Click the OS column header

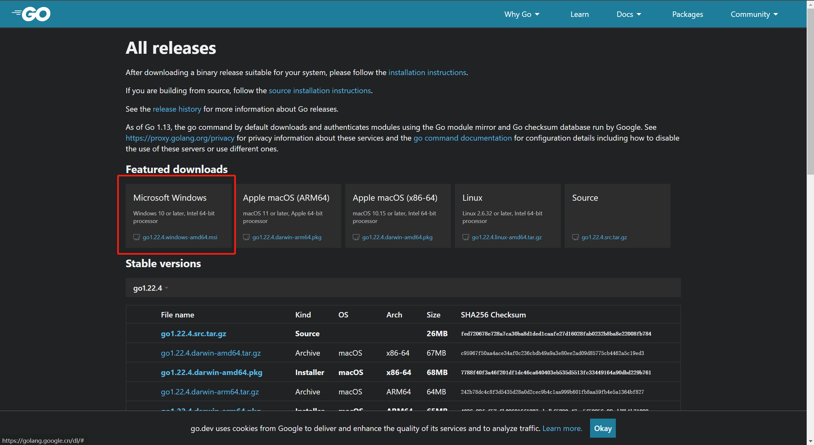pos(343,315)
